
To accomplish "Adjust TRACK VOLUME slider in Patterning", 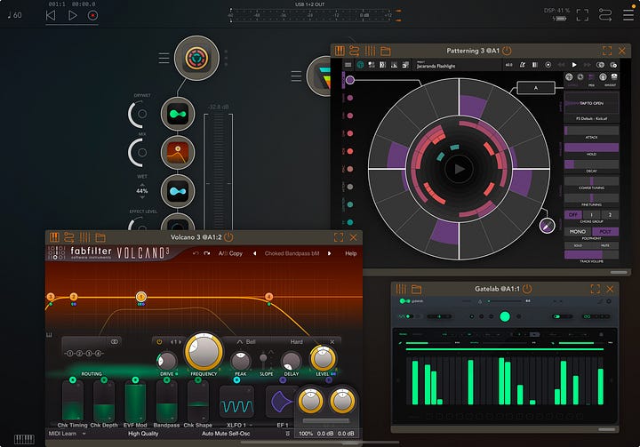I will click(x=591, y=254).
